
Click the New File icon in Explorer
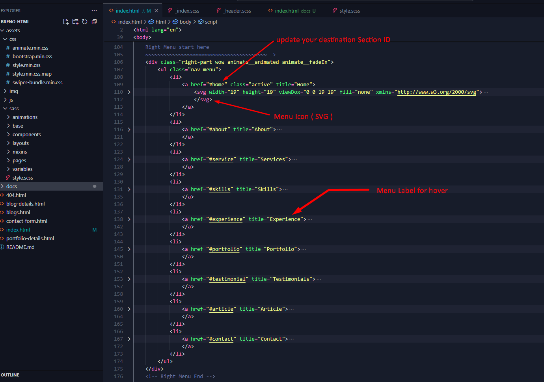pos(66,22)
